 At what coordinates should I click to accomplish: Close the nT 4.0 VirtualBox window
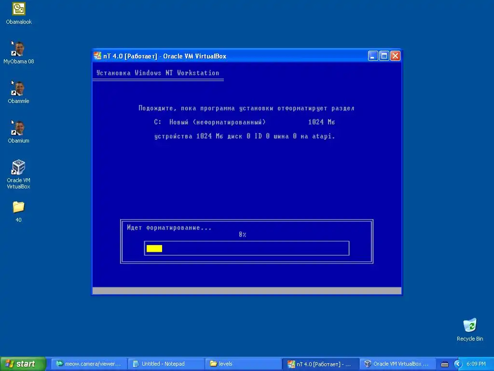pos(396,56)
